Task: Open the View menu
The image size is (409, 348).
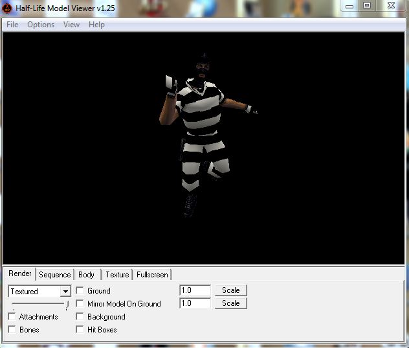Action: point(71,25)
